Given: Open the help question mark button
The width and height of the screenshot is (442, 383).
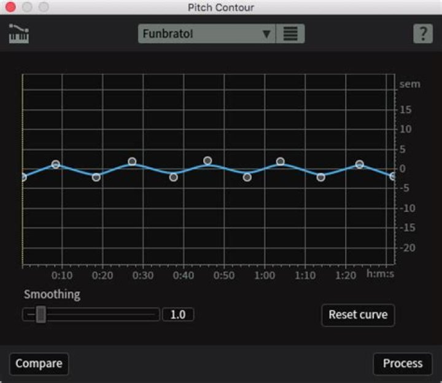Looking at the screenshot, I should (x=423, y=34).
